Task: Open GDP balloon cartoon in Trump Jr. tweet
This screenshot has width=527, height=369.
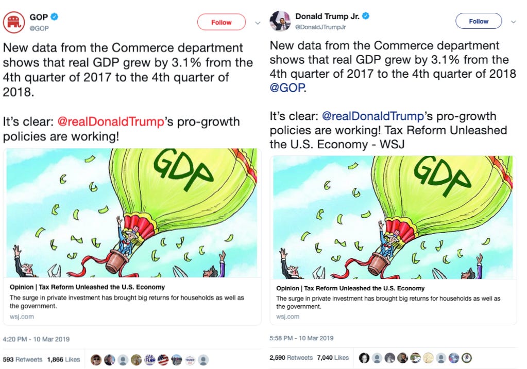Action: [x=393, y=217]
